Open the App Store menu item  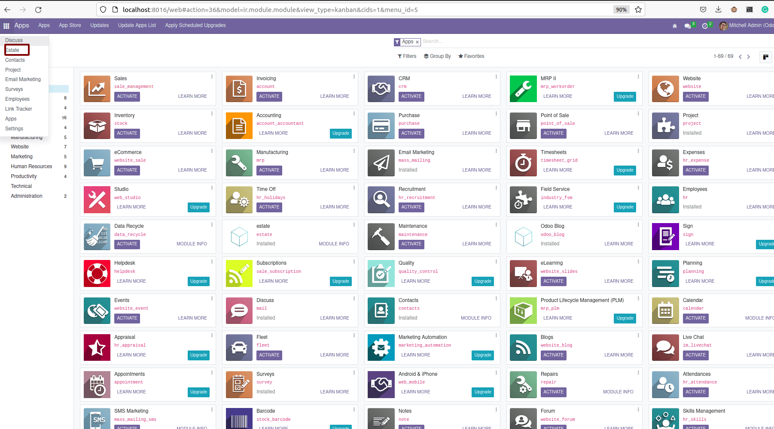[x=70, y=25]
